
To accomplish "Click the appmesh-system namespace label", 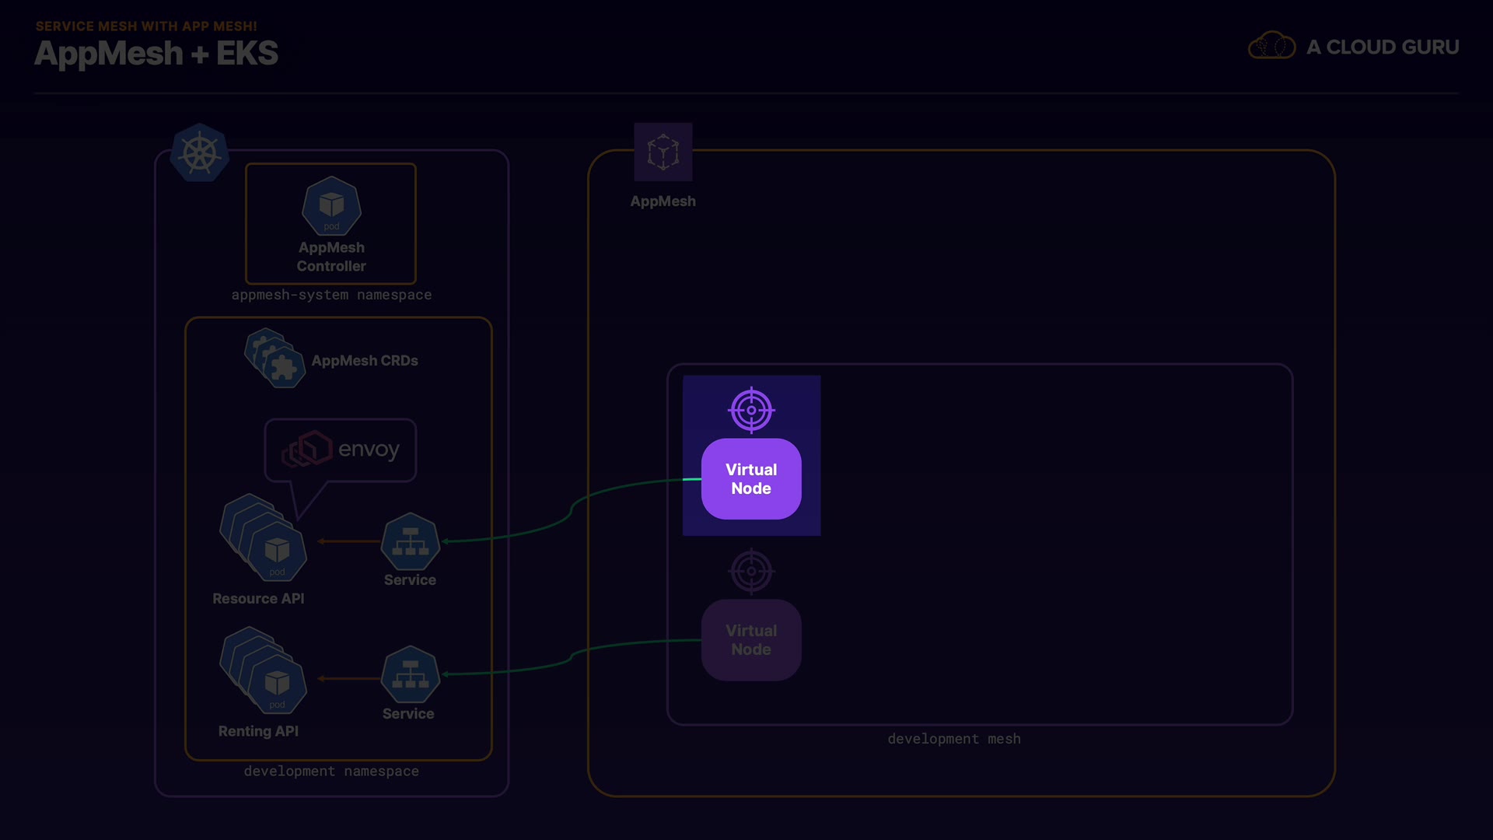I will (331, 295).
